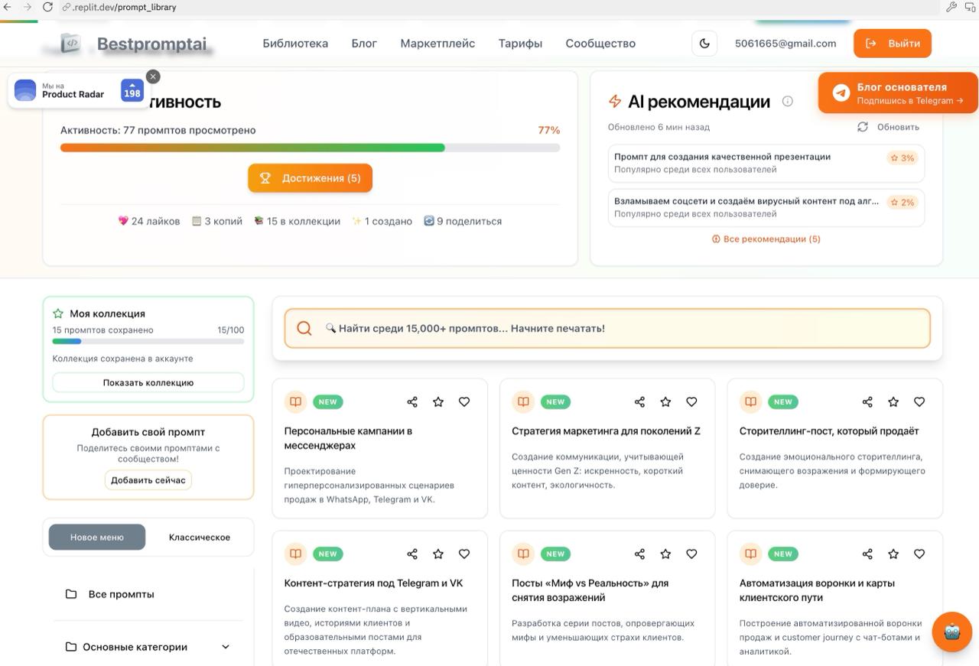Image resolution: width=979 pixels, height=666 pixels.
Task: Share the «Персональные кампании в мессенджерах» prompt
Action: coord(411,401)
